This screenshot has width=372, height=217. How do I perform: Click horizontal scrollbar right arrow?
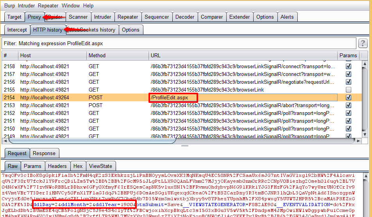pyautogui.click(x=358, y=141)
